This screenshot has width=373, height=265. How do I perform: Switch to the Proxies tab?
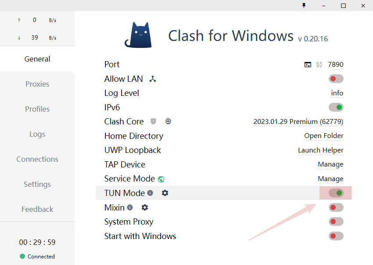click(37, 84)
